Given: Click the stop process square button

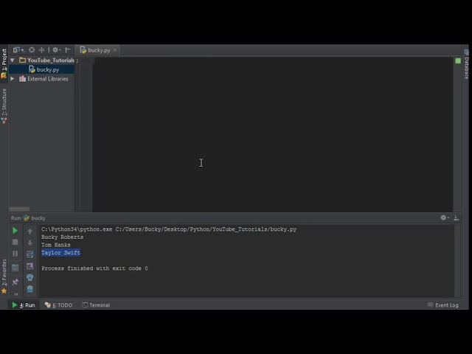Looking at the screenshot, I should tap(15, 243).
